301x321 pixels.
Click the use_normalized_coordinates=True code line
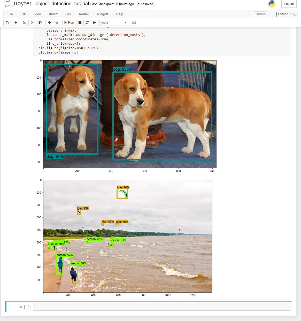(78, 39)
